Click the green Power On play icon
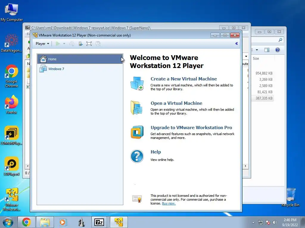 pos(58,44)
